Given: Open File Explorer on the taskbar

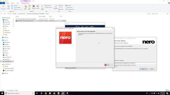Looking at the screenshot, I should click(50, 93).
